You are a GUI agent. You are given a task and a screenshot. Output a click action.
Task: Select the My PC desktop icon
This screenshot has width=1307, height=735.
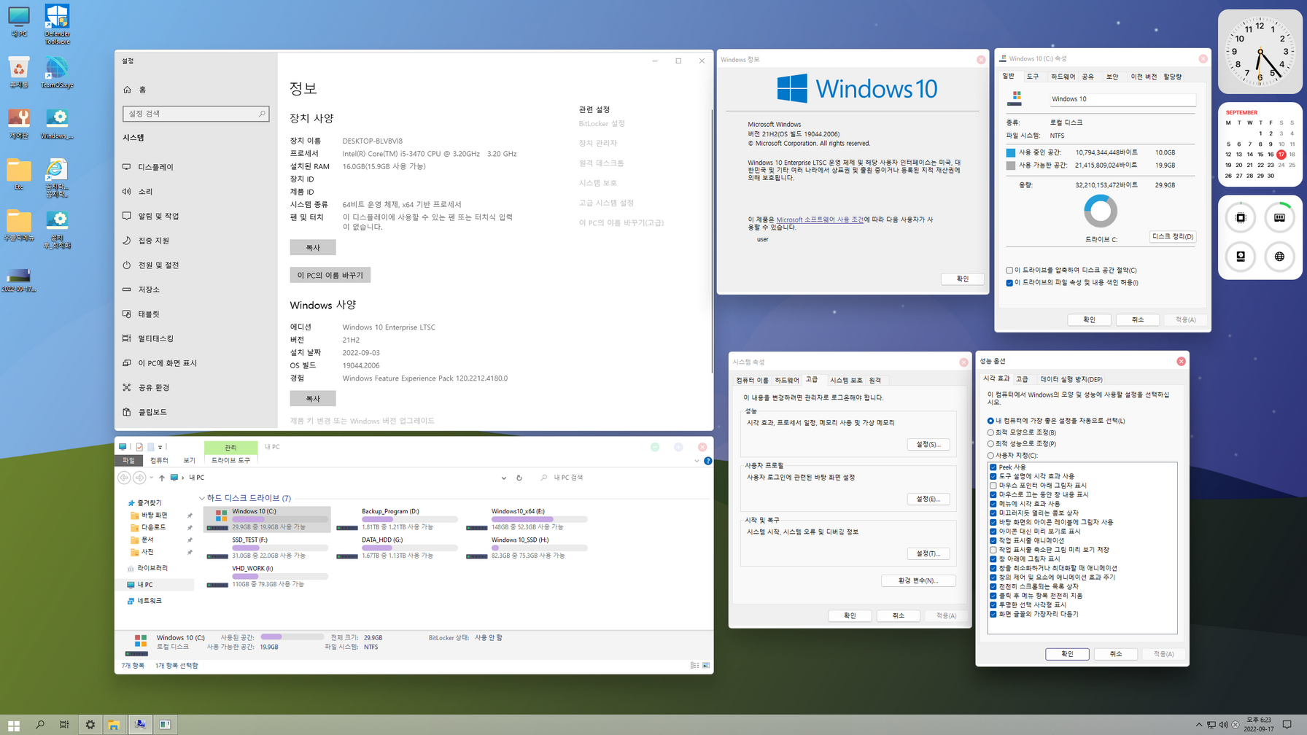[19, 22]
